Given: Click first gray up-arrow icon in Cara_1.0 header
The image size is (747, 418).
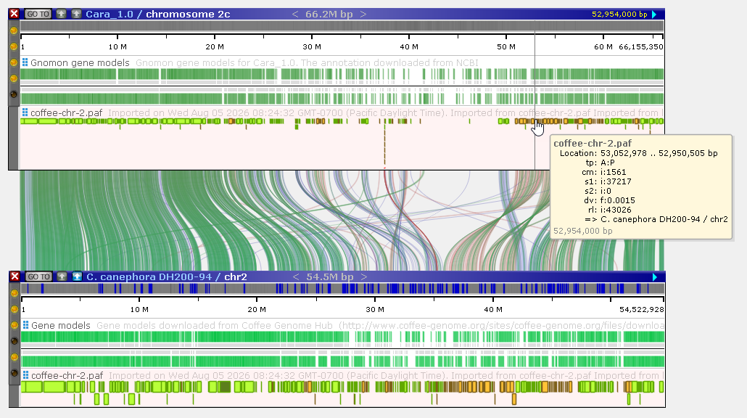Looking at the screenshot, I should click(x=61, y=14).
